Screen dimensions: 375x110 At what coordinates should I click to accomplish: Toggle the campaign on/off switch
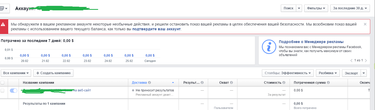pos(14,91)
